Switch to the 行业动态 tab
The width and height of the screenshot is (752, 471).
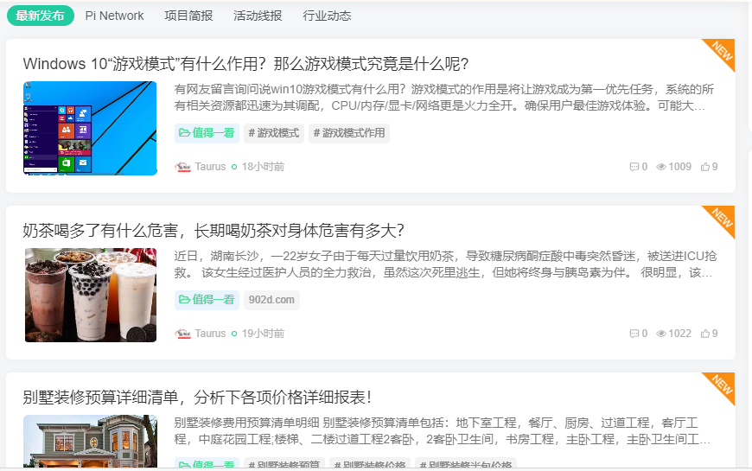[327, 16]
